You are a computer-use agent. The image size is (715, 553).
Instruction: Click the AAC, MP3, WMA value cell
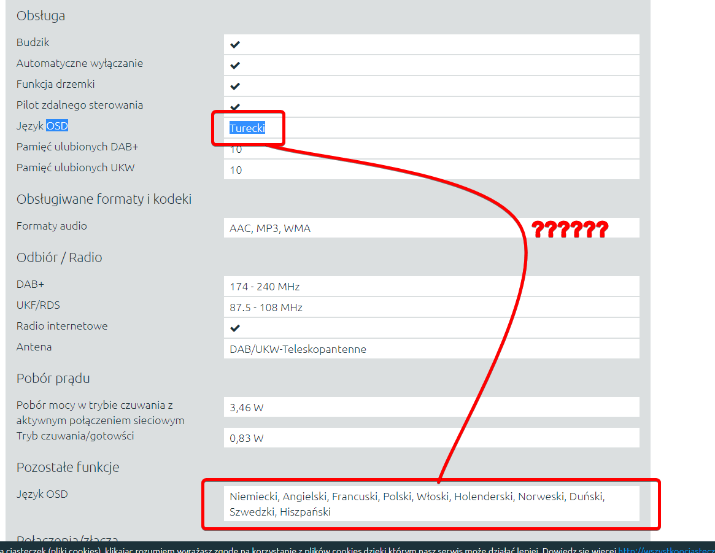(270, 228)
